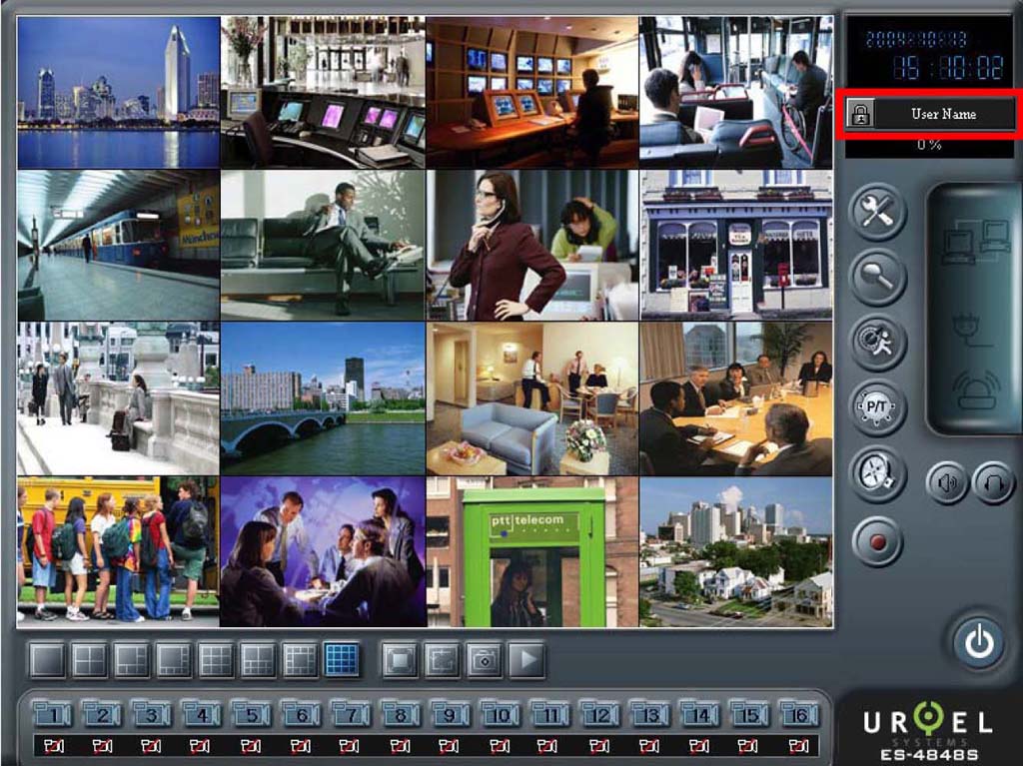1023x766 pixels.
Task: Click the padlock login icon
Action: (x=859, y=114)
